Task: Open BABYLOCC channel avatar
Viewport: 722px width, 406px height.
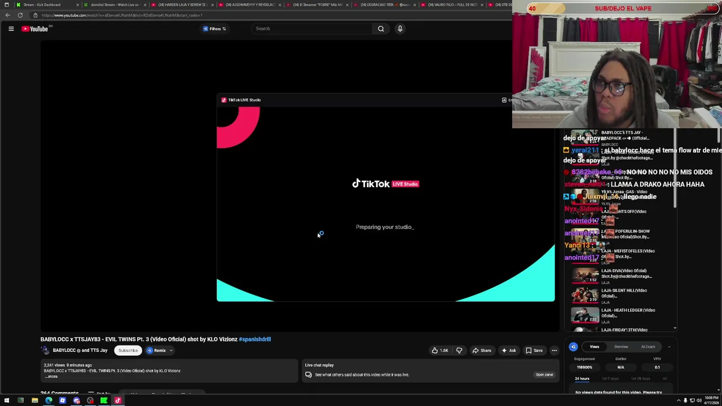Action: [x=45, y=351]
